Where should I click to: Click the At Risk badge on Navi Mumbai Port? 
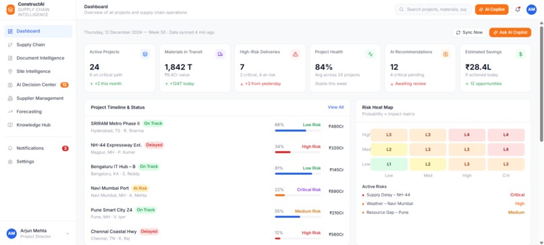click(140, 188)
